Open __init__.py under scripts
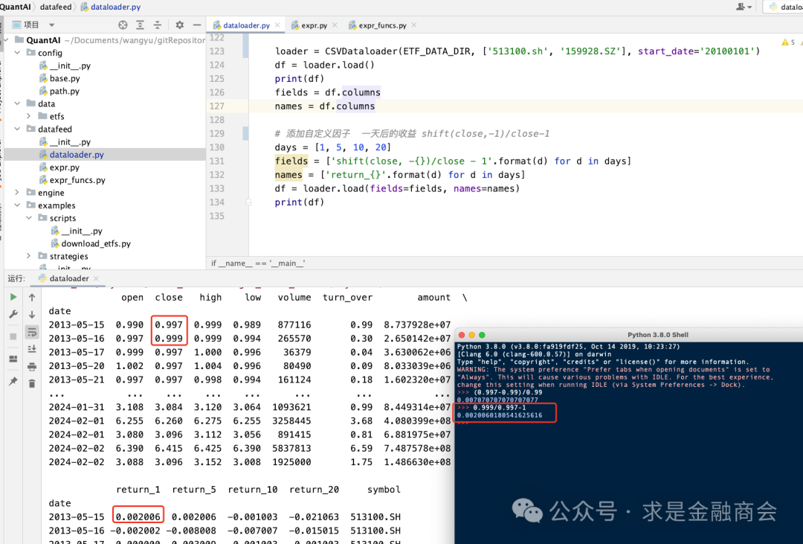Viewport: 803px width, 544px height. tap(82, 231)
